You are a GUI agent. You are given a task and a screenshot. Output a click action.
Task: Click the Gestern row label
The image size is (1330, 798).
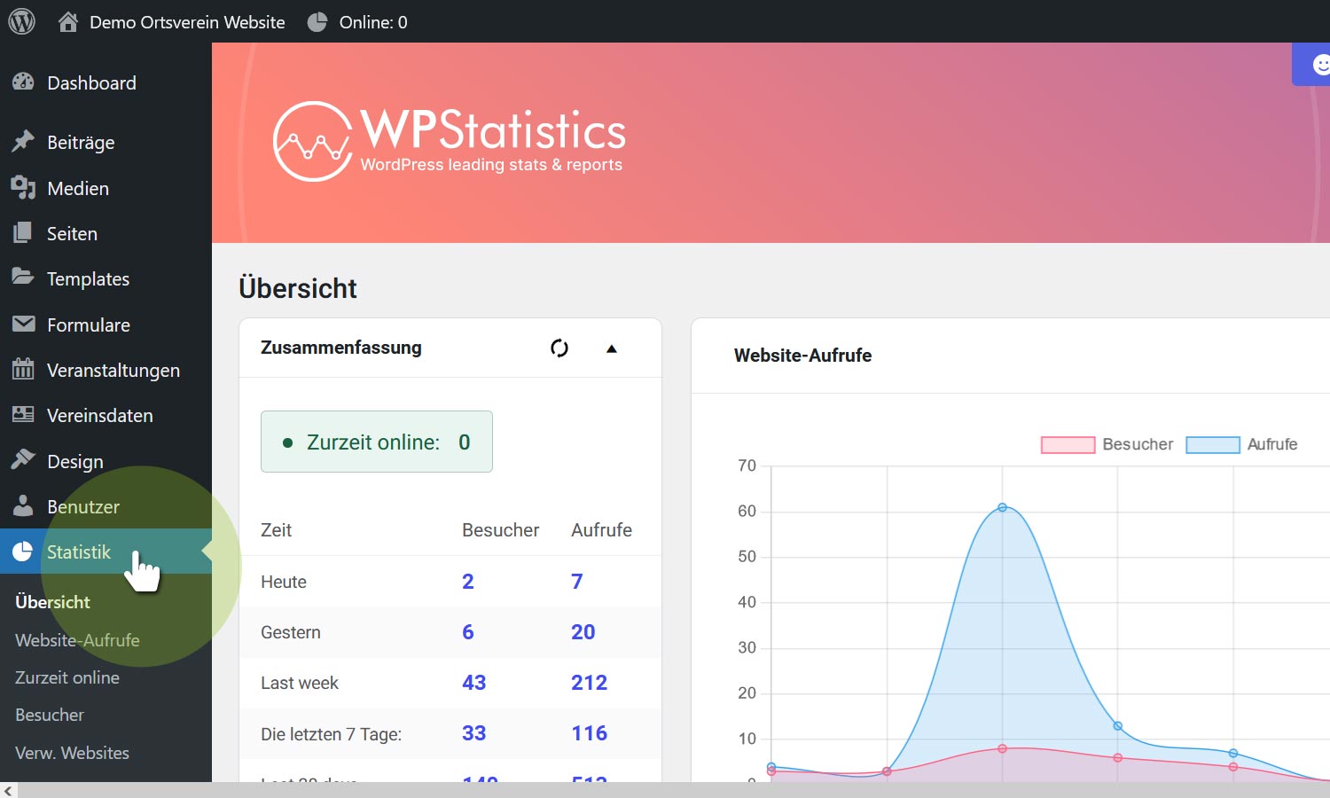pos(291,632)
